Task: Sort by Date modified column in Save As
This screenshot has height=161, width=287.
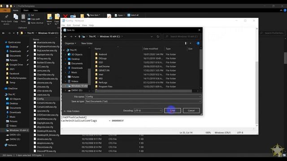Action: (151, 49)
